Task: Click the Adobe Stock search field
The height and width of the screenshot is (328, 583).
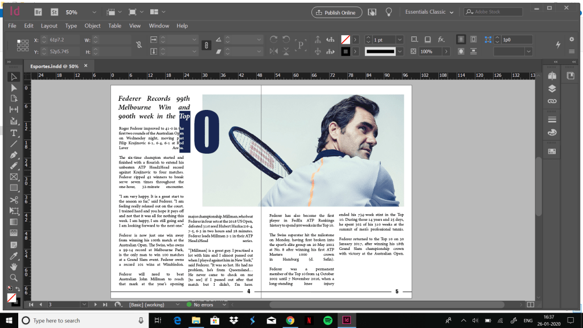Action: (496, 12)
